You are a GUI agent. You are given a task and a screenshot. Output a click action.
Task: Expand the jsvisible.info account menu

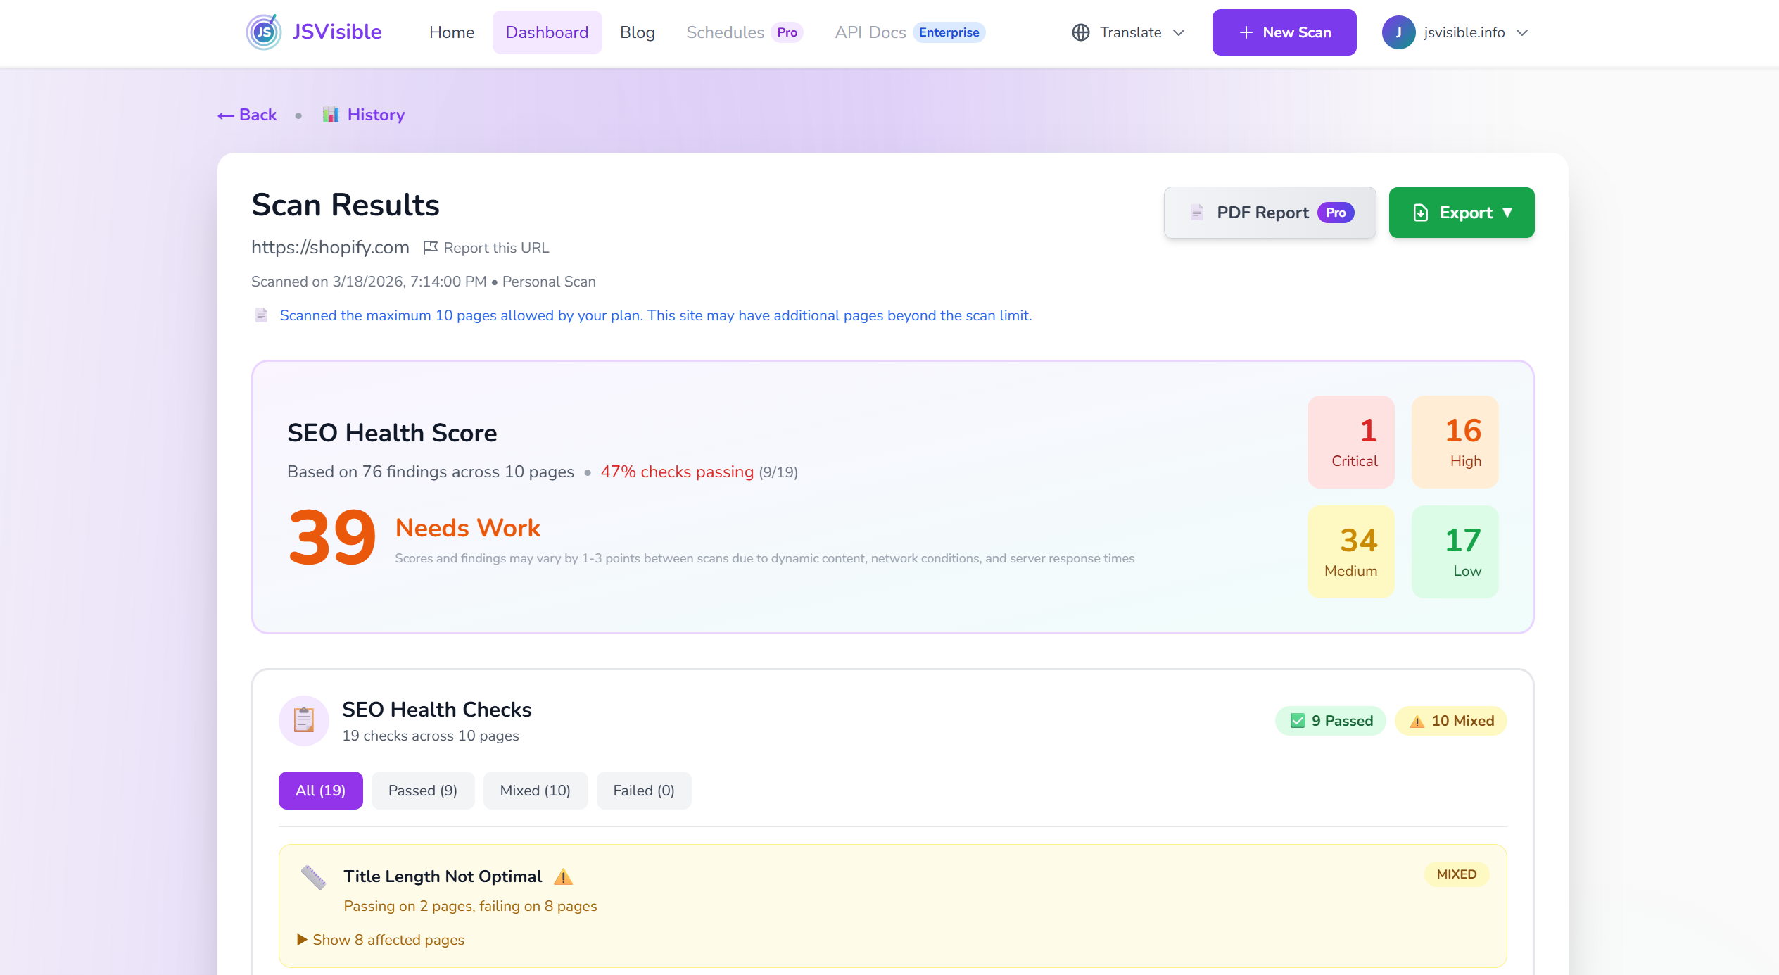pyautogui.click(x=1522, y=32)
